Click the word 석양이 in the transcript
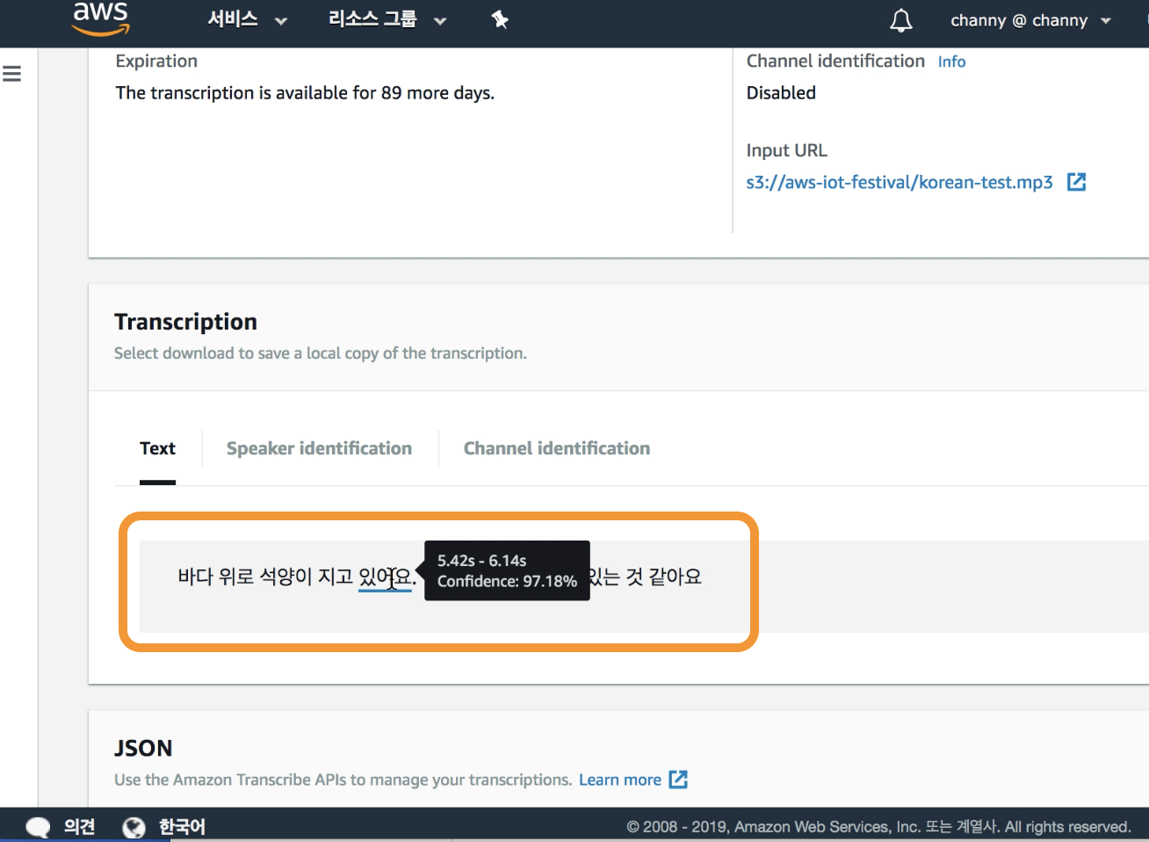 [x=286, y=577]
